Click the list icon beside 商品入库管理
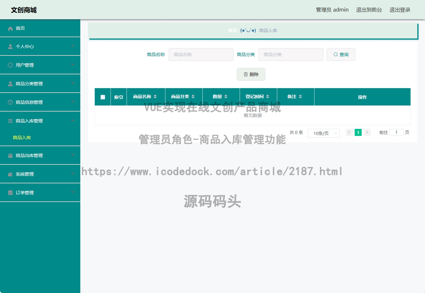 point(10,121)
